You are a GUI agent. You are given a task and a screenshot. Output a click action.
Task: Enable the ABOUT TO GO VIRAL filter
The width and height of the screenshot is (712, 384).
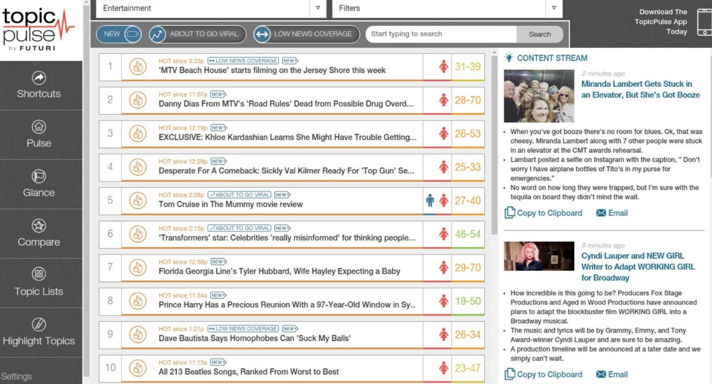pos(196,34)
